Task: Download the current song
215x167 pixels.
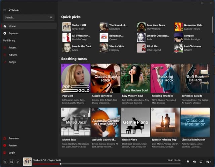Action: pyautogui.click(x=188, y=162)
